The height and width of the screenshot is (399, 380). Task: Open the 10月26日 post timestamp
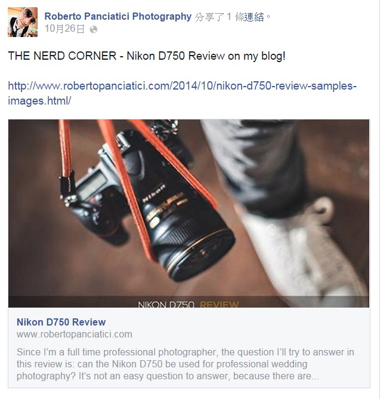pos(64,29)
